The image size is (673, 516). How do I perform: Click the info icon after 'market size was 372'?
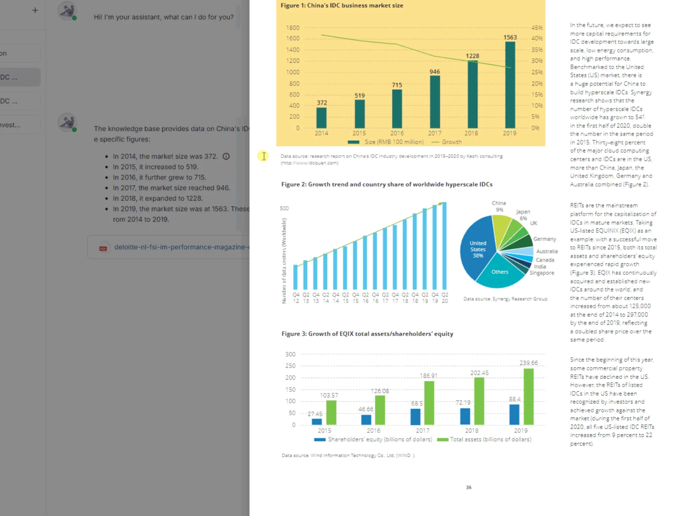tap(226, 156)
